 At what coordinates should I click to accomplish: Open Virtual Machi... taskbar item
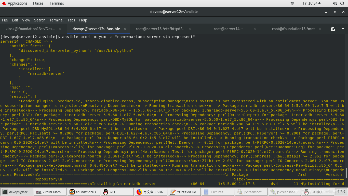pos(50,192)
